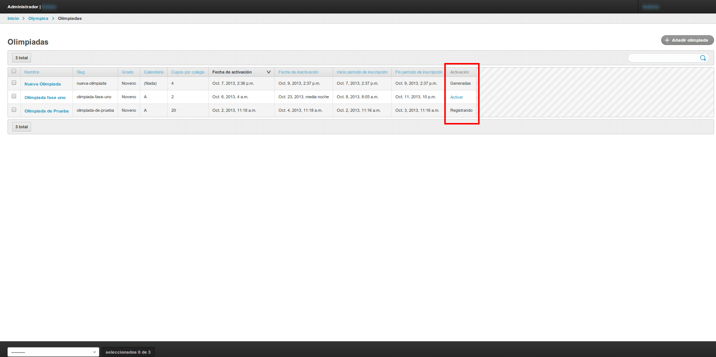The height and width of the screenshot is (357, 716).
Task: Go to Inicio in the breadcrumb
Action: (x=13, y=18)
